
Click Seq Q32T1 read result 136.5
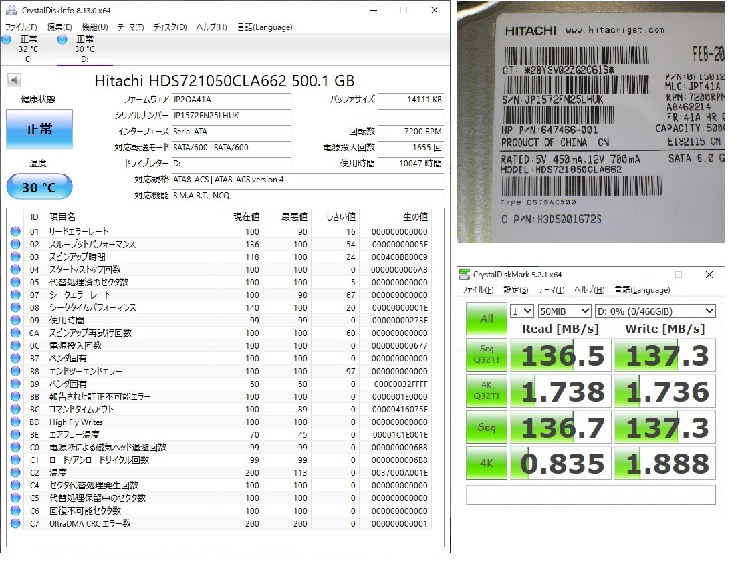click(561, 355)
